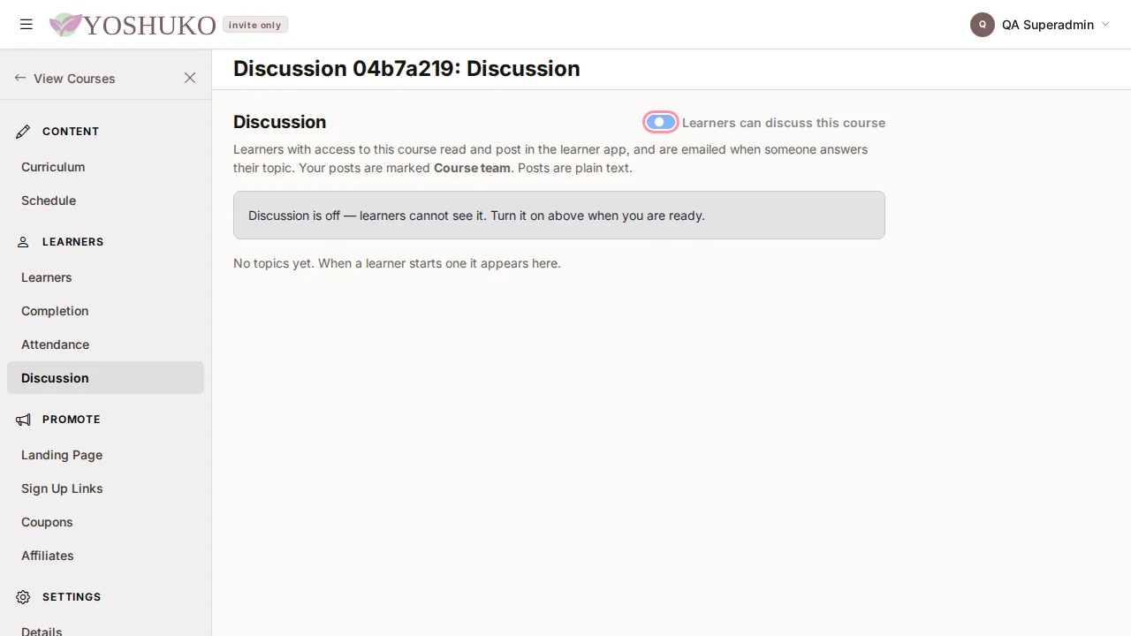The image size is (1131, 636).
Task: Click the bold 'Course team' text
Action: 472,168
